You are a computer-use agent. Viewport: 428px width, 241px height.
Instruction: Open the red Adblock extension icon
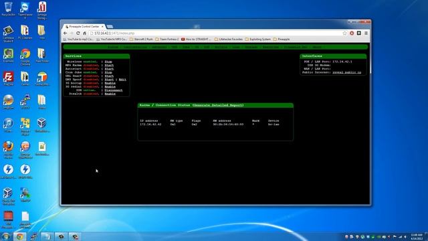[x=352, y=33]
